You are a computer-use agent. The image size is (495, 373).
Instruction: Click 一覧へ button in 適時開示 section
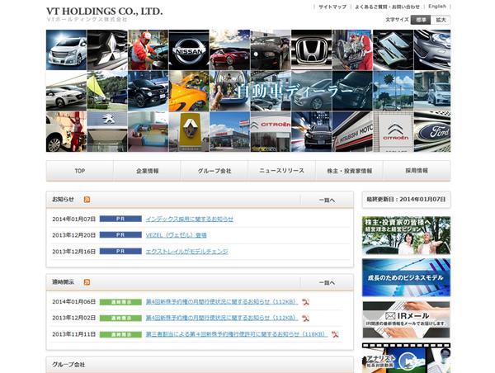327,283
